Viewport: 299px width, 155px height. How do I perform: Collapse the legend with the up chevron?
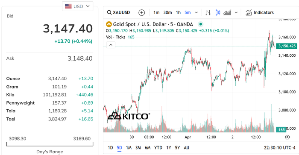coord(111,45)
